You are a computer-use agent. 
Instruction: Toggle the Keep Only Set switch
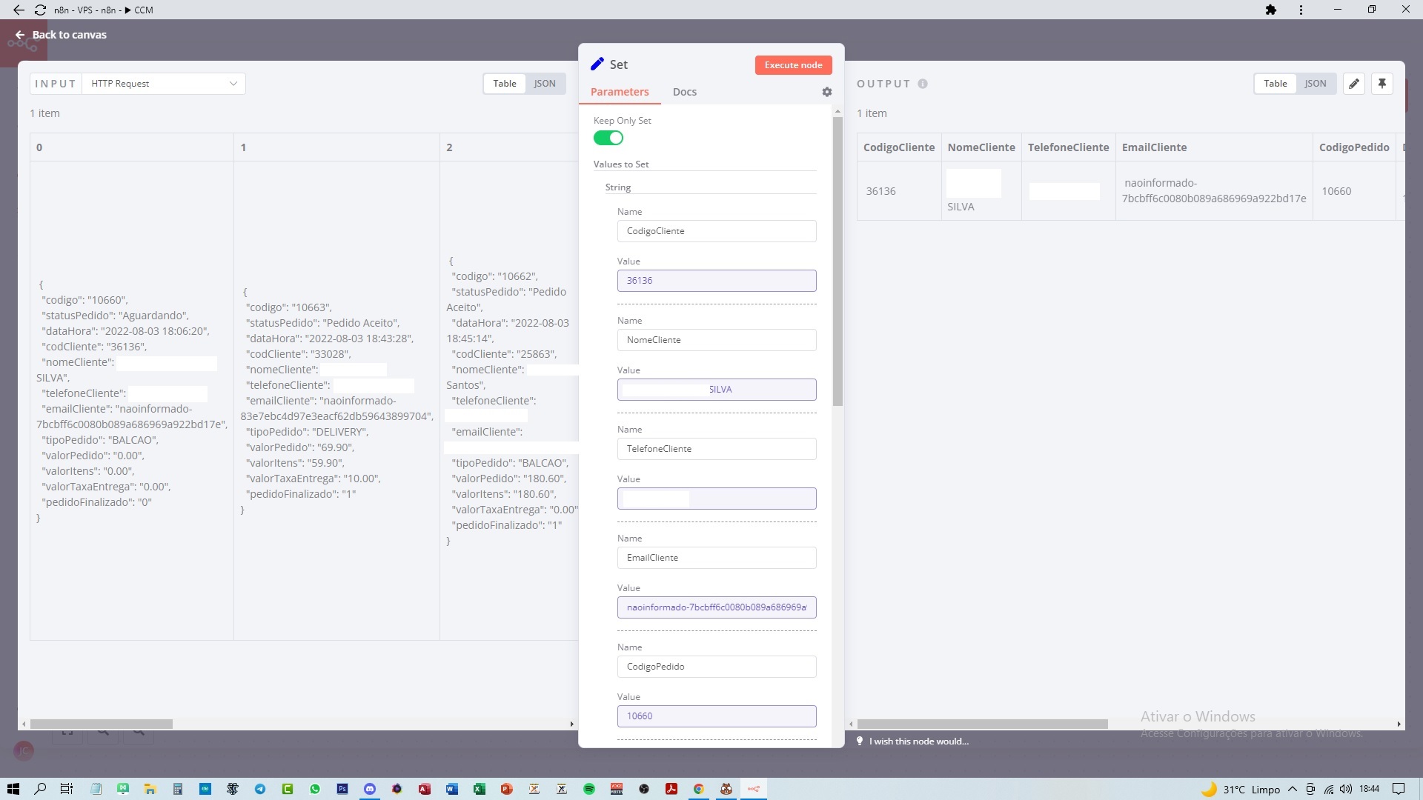tap(608, 138)
